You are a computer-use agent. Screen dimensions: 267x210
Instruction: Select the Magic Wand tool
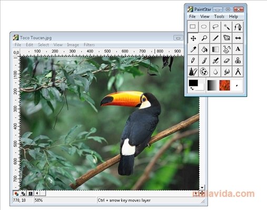click(x=226, y=27)
